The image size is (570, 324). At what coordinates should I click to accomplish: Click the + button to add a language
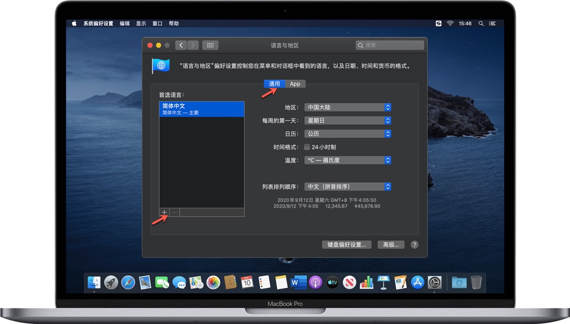pyautogui.click(x=165, y=212)
